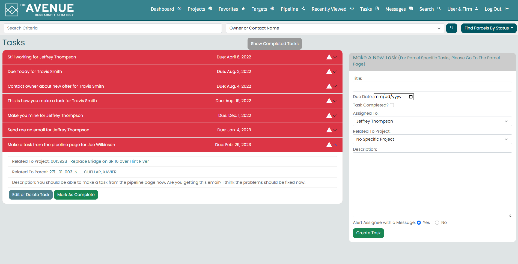Viewport: 518px width, 264px height.
Task: Click 'Due: Feb. 25, 2023' text
Action: click(233, 145)
